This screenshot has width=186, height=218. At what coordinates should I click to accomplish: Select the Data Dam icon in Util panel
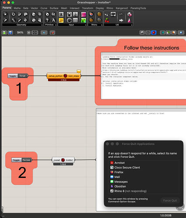121,20
